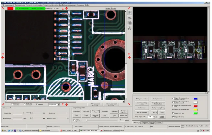Click the red left arrow beside the camera view
The width and height of the screenshot is (212, 135).
[x=3, y=57]
